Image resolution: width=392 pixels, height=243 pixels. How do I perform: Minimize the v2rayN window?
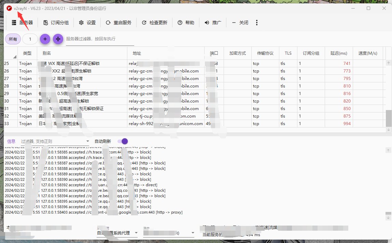point(353,8)
